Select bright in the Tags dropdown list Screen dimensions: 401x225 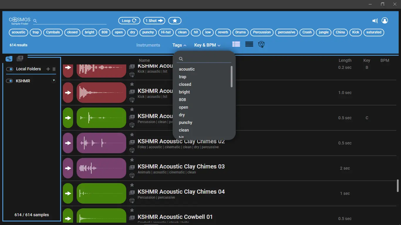pos(184,92)
